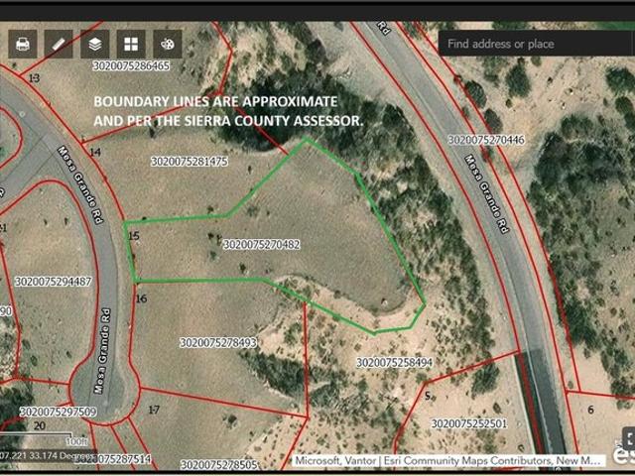The image size is (635, 476).
Task: Select parcel label 3020075270482
Action: tap(262, 245)
